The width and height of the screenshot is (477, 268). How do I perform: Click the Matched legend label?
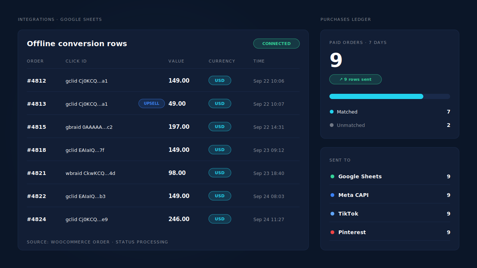347,112
